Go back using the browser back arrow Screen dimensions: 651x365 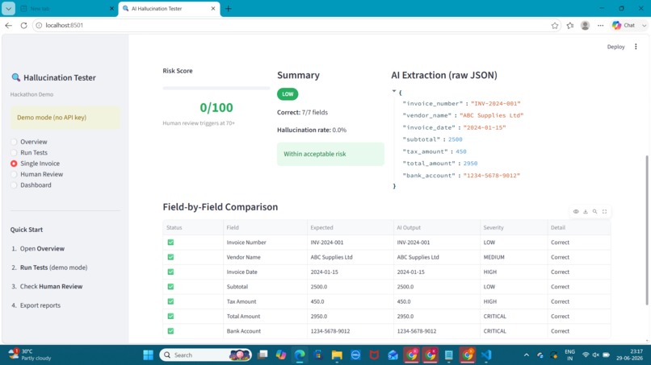pyautogui.click(x=8, y=25)
